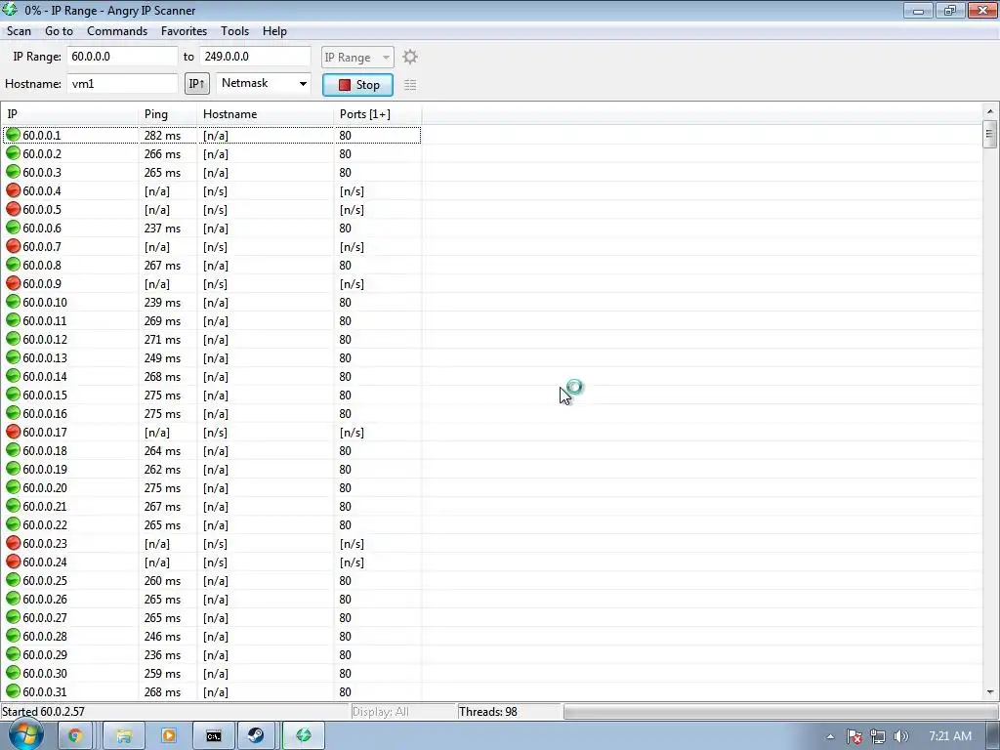Select red status icon of 60.0.0.5
The width and height of the screenshot is (1000, 750).
click(14, 209)
